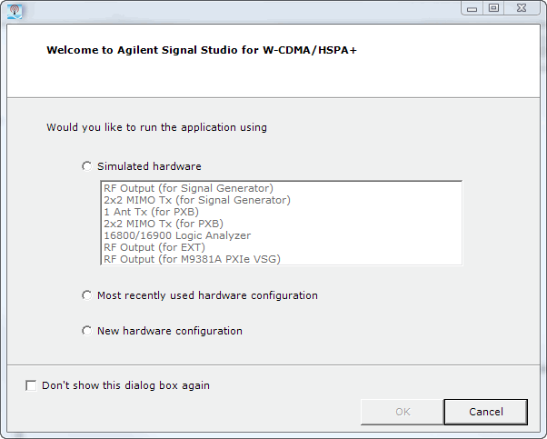Select New hardware configuration radio button
The height and width of the screenshot is (439, 547).
[x=87, y=331]
